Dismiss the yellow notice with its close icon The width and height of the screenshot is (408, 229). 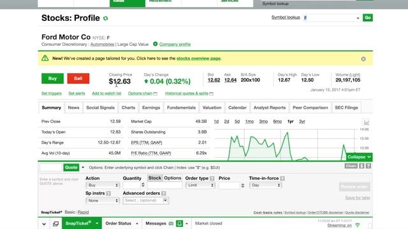click(363, 59)
